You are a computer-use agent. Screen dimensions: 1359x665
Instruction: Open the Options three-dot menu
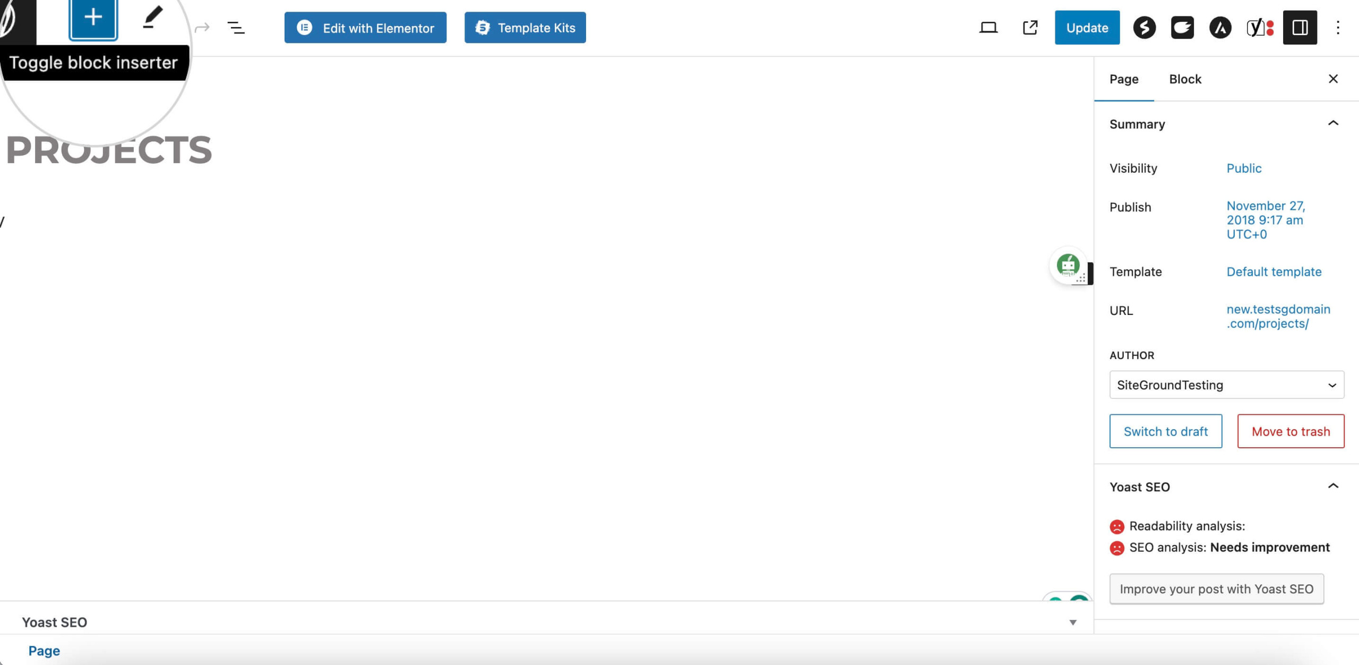pos(1338,28)
